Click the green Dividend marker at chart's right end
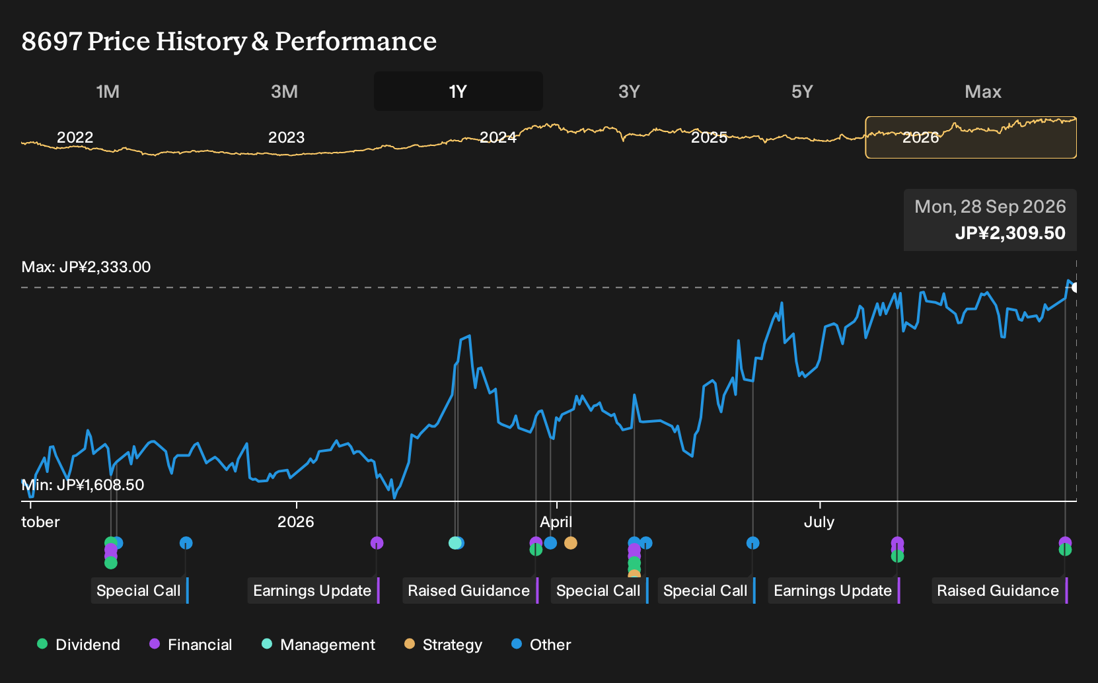Viewport: 1098px width, 683px height. [x=1065, y=550]
